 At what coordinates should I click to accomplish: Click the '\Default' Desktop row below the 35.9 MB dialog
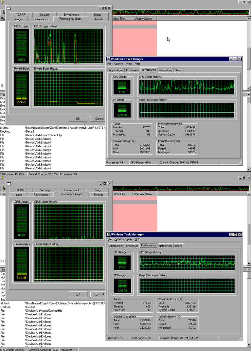pos(53,132)
